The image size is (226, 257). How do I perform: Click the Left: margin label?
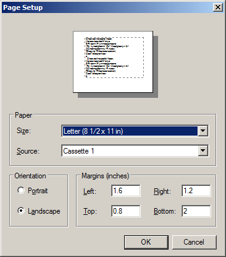(90, 191)
